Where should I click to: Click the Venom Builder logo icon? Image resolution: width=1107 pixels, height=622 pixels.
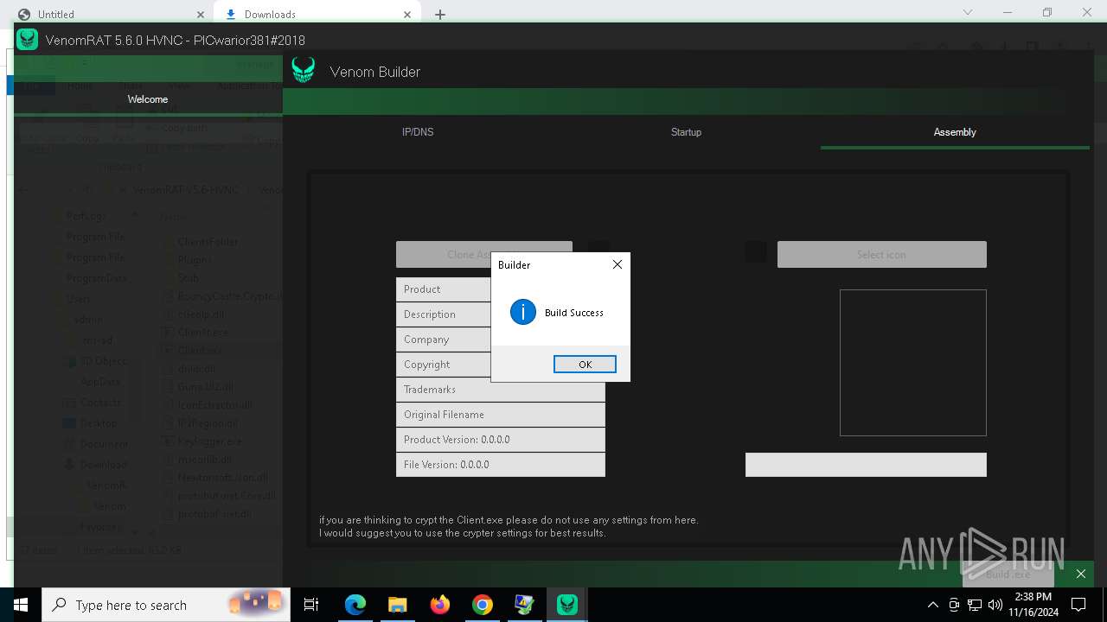coord(303,71)
